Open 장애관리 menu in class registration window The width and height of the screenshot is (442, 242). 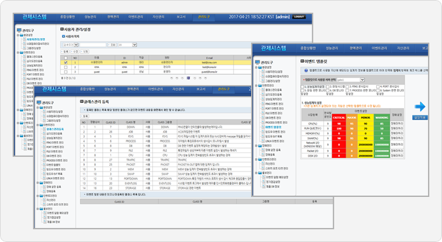click(133, 89)
